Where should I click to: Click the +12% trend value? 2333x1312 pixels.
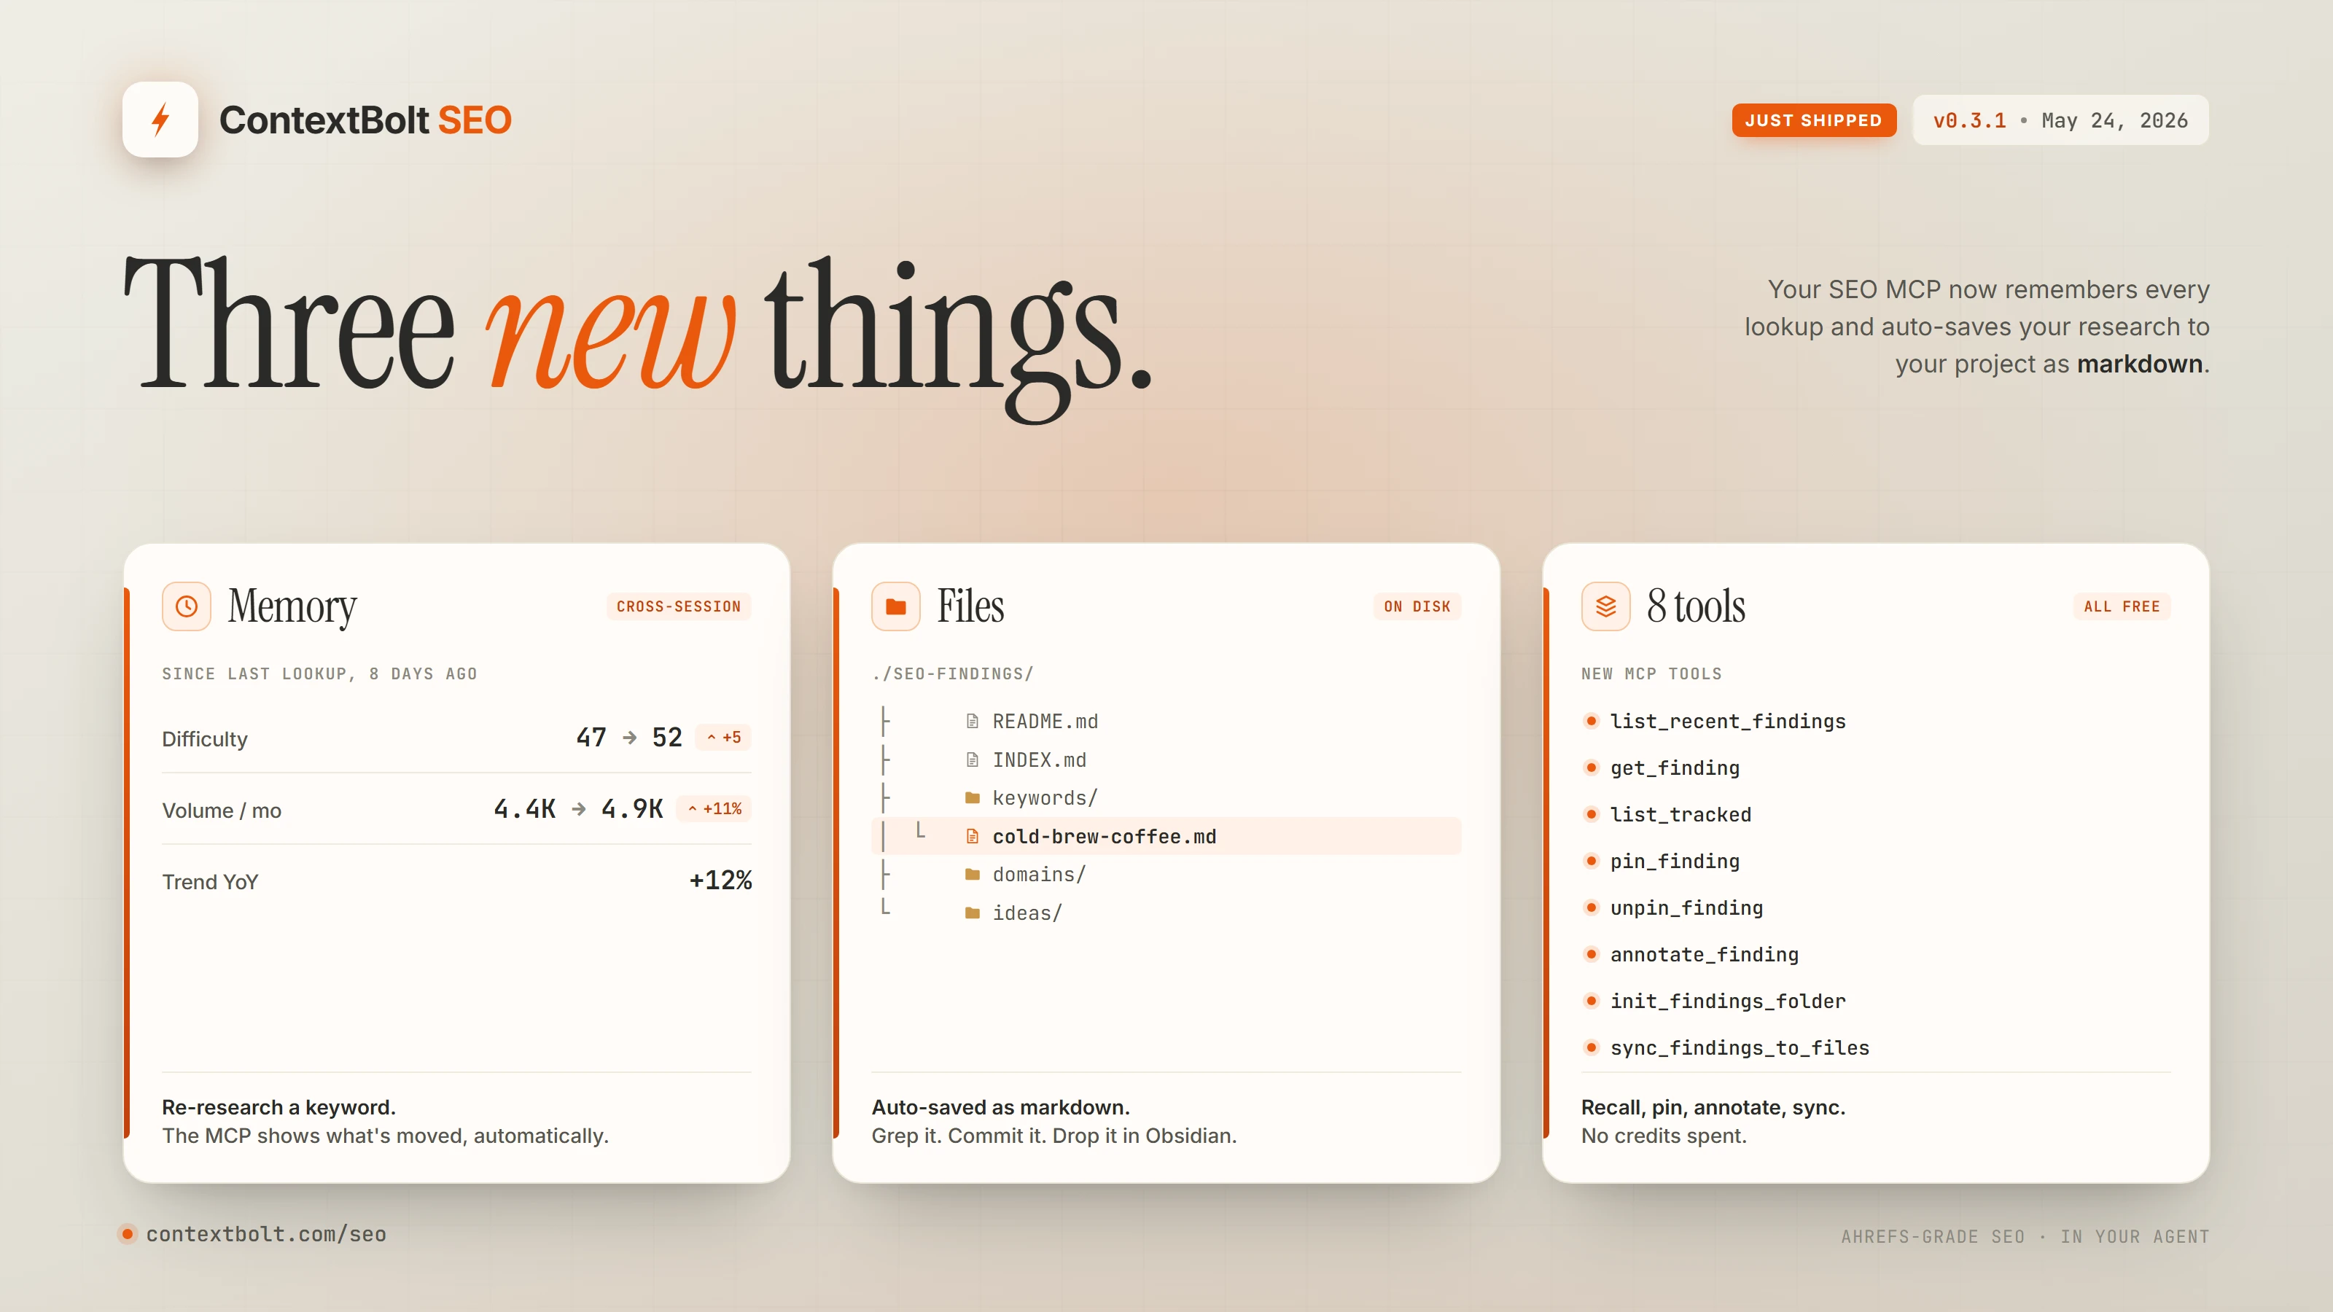[x=720, y=880]
